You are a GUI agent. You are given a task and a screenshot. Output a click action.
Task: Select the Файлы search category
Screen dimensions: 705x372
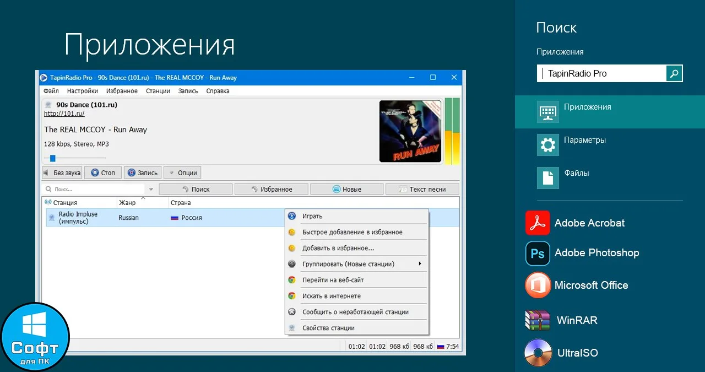610,178
